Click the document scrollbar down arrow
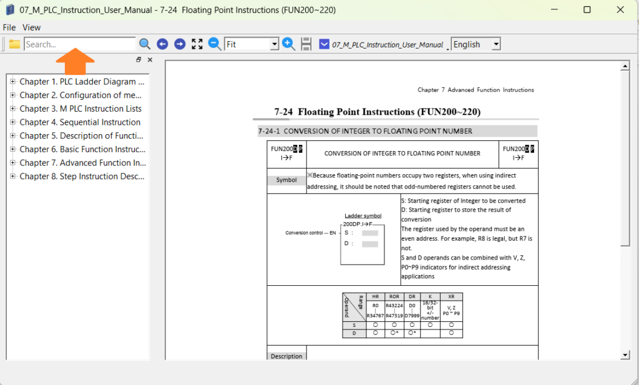This screenshot has width=639, height=385. click(625, 355)
